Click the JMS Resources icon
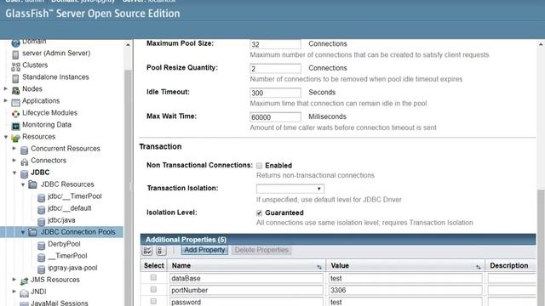 point(24,280)
